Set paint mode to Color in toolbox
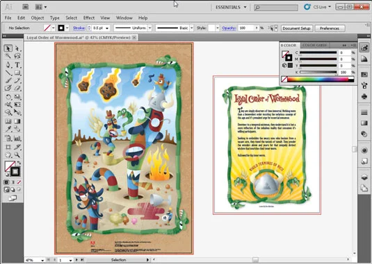 coord(6,182)
